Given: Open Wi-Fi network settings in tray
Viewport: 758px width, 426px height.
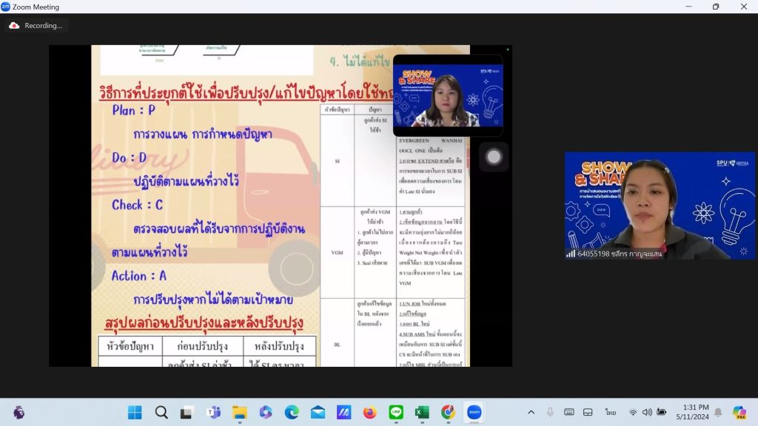Looking at the screenshot, I should click(x=633, y=413).
